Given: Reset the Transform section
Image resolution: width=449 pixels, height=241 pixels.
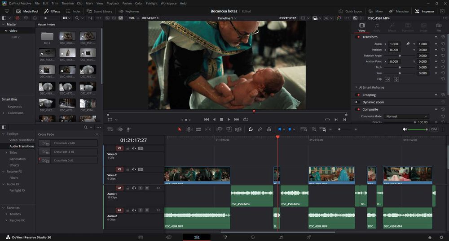Looking at the screenshot, I should coord(443,37).
